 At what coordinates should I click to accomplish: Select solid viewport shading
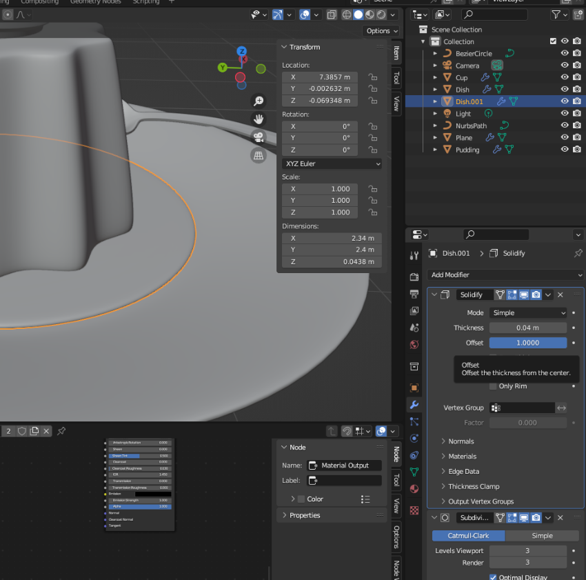click(358, 14)
